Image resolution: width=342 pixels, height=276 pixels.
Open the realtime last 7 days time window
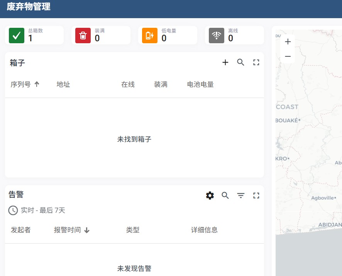point(37,210)
